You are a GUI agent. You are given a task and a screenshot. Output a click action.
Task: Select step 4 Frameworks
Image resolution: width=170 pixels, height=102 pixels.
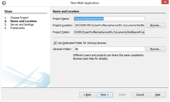(18, 28)
